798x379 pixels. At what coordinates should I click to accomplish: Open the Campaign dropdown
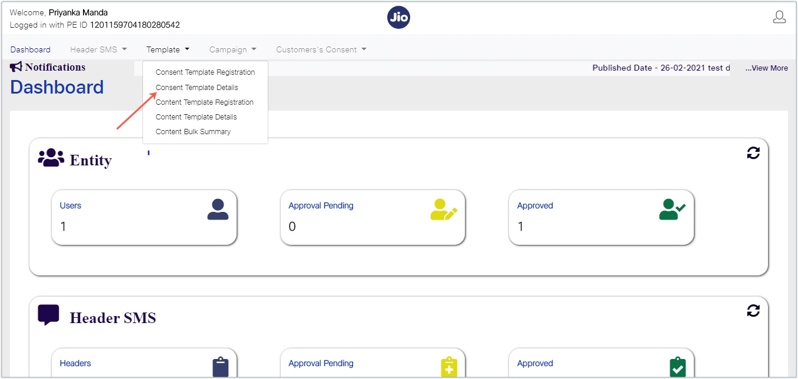233,49
